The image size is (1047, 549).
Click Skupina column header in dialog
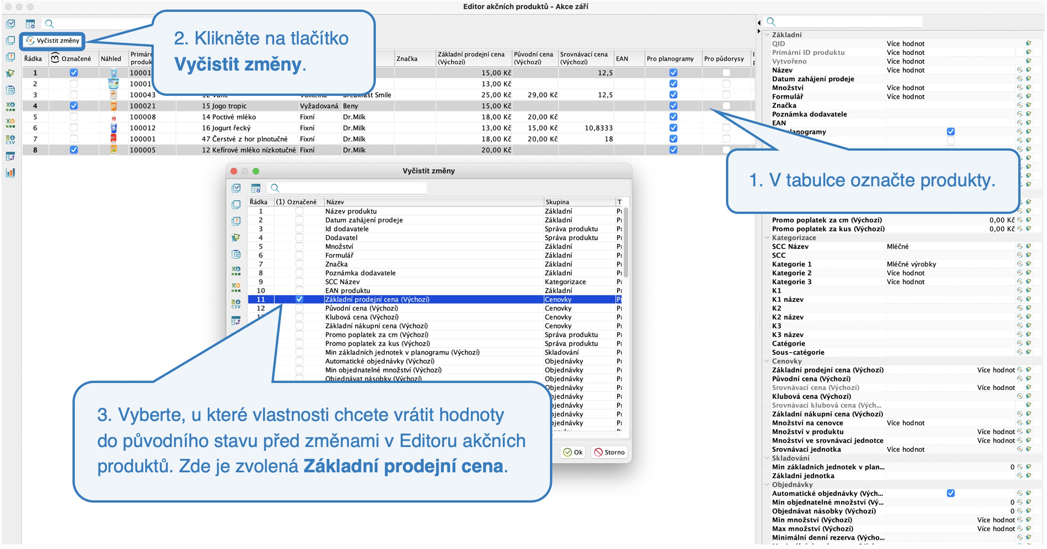(579, 202)
